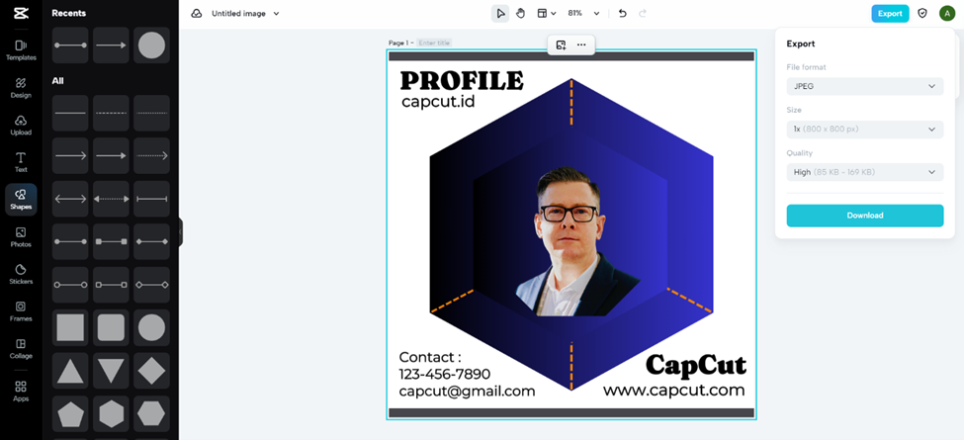Open the Design panel

[21, 88]
